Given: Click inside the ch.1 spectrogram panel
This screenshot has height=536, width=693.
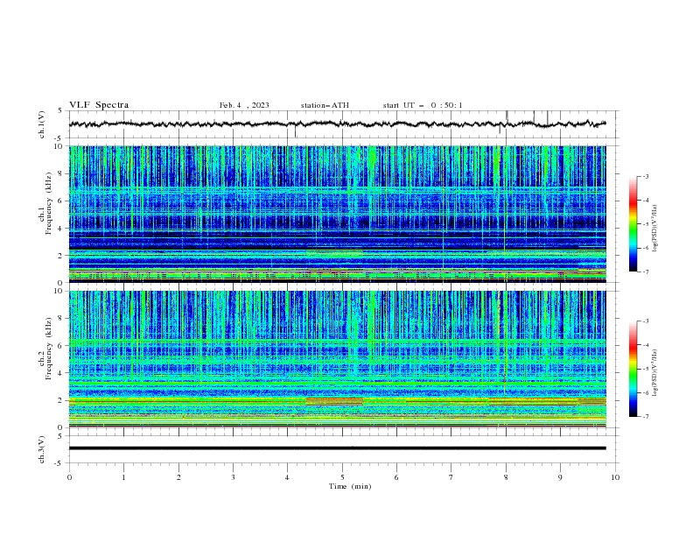Looking at the screenshot, I should pyautogui.click(x=337, y=214).
